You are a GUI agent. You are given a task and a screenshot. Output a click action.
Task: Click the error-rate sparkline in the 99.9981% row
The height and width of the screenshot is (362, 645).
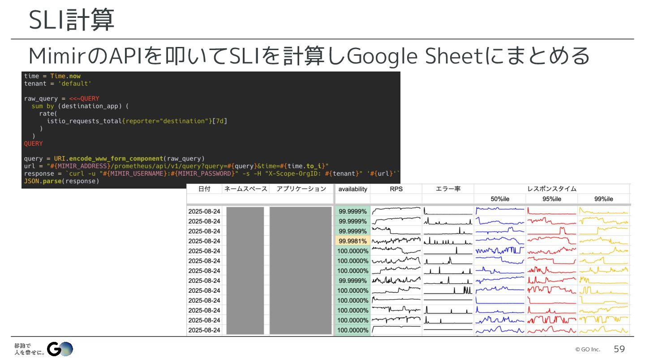pyautogui.click(x=448, y=241)
